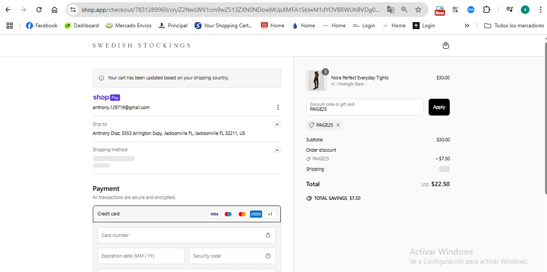The width and height of the screenshot is (547, 272).
Task: Open the QR code extension
Action: coord(455,10)
